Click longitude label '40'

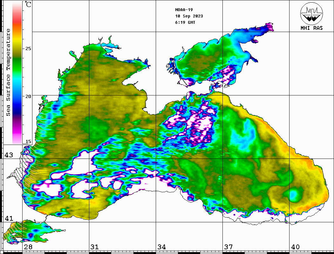pyautogui.click(x=295, y=247)
